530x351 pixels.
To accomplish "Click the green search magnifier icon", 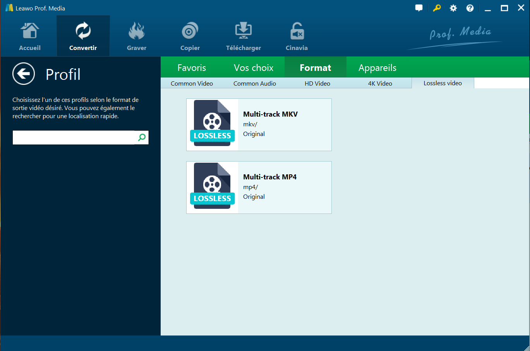I will (x=142, y=137).
